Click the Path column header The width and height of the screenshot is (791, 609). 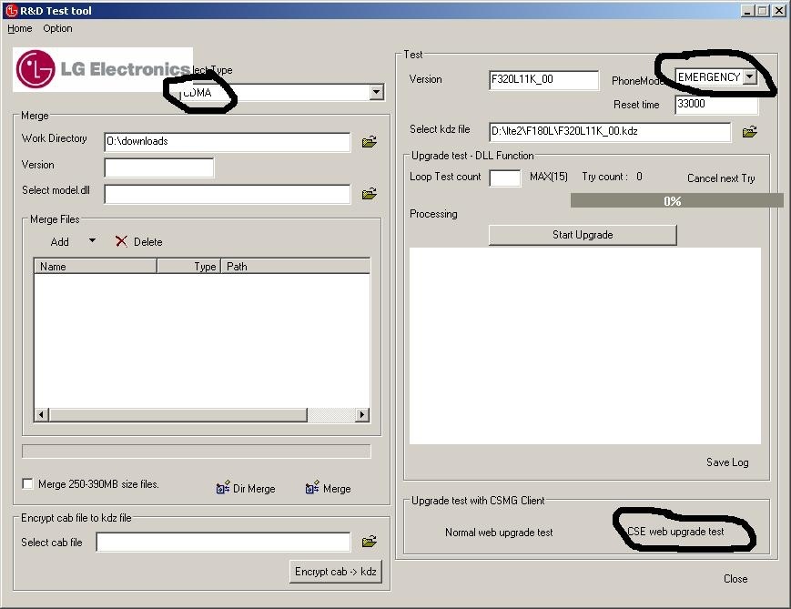[x=296, y=266]
